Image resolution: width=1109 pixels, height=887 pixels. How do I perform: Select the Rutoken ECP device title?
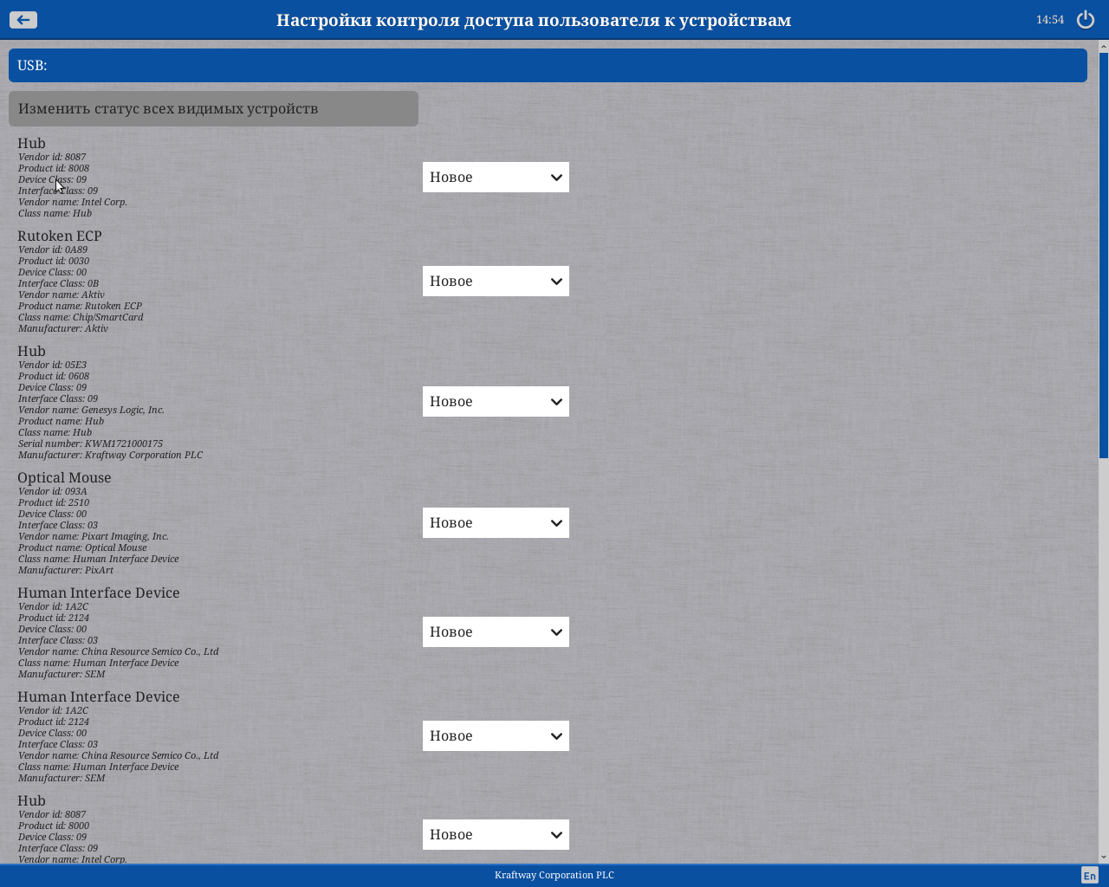[60, 236]
